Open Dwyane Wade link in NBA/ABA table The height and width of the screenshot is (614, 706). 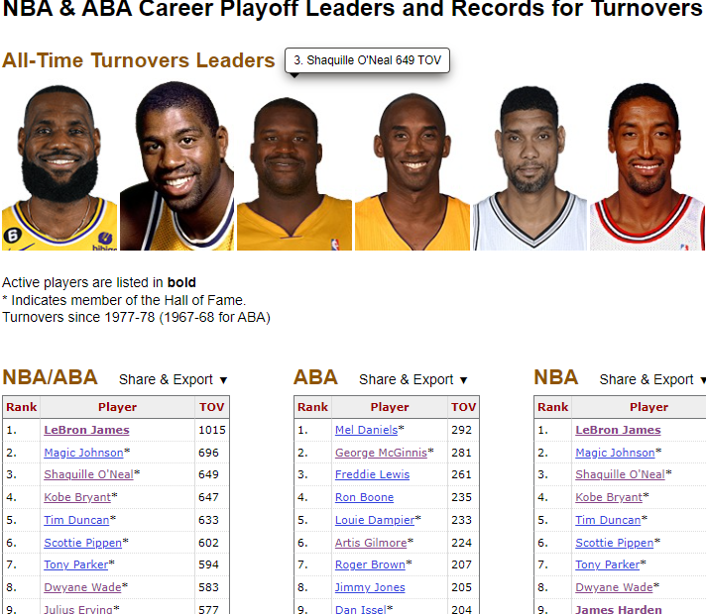click(82, 587)
